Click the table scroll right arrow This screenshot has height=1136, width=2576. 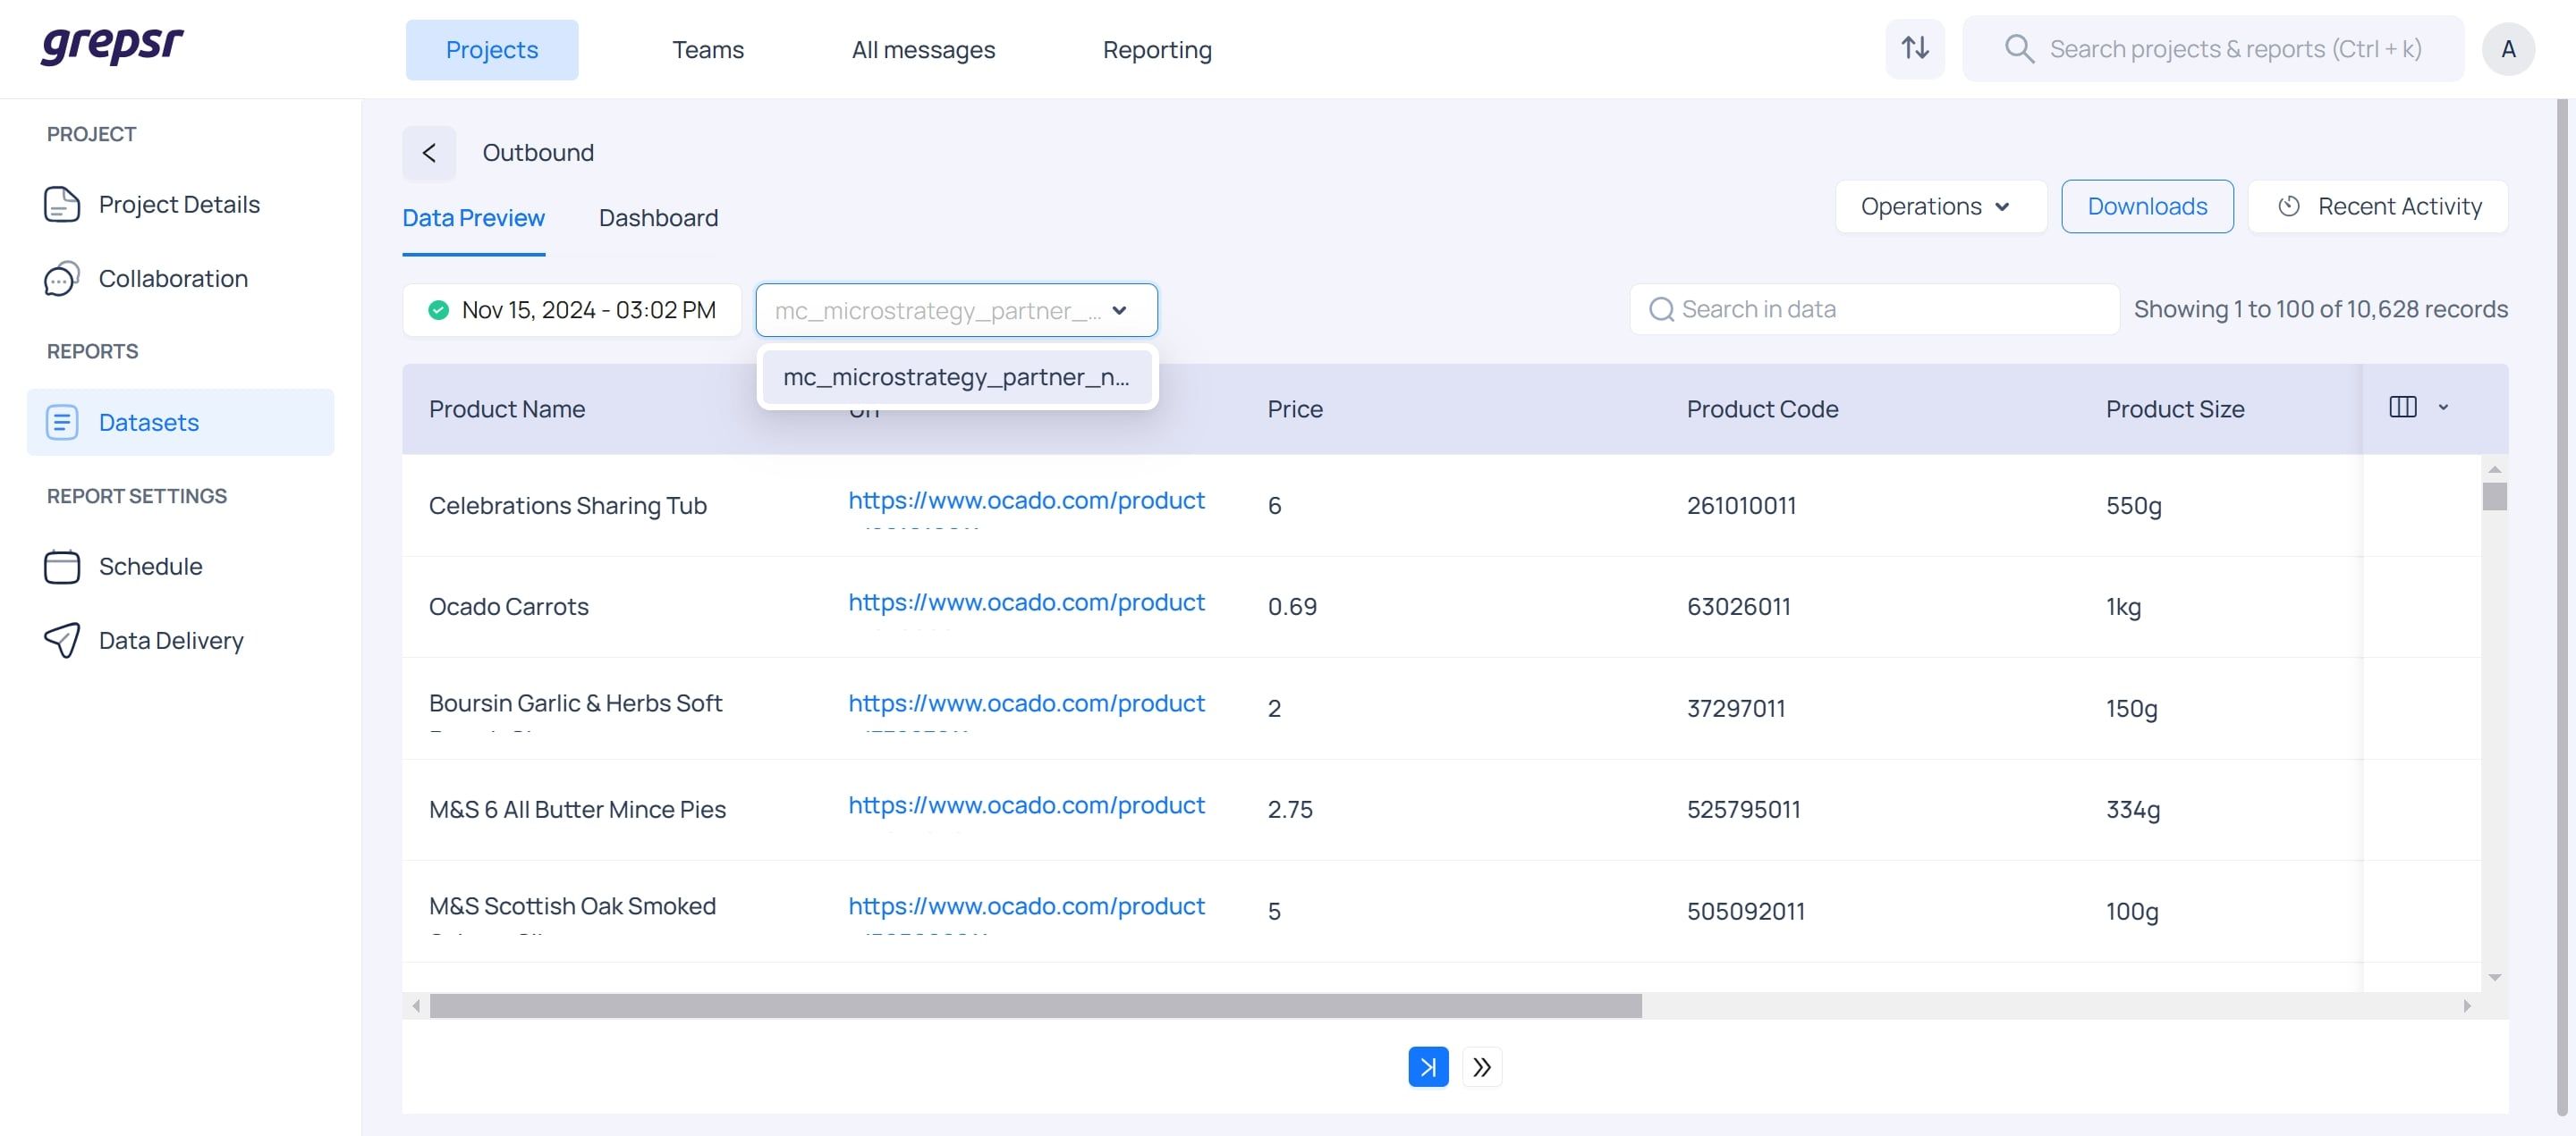[x=2467, y=1006]
